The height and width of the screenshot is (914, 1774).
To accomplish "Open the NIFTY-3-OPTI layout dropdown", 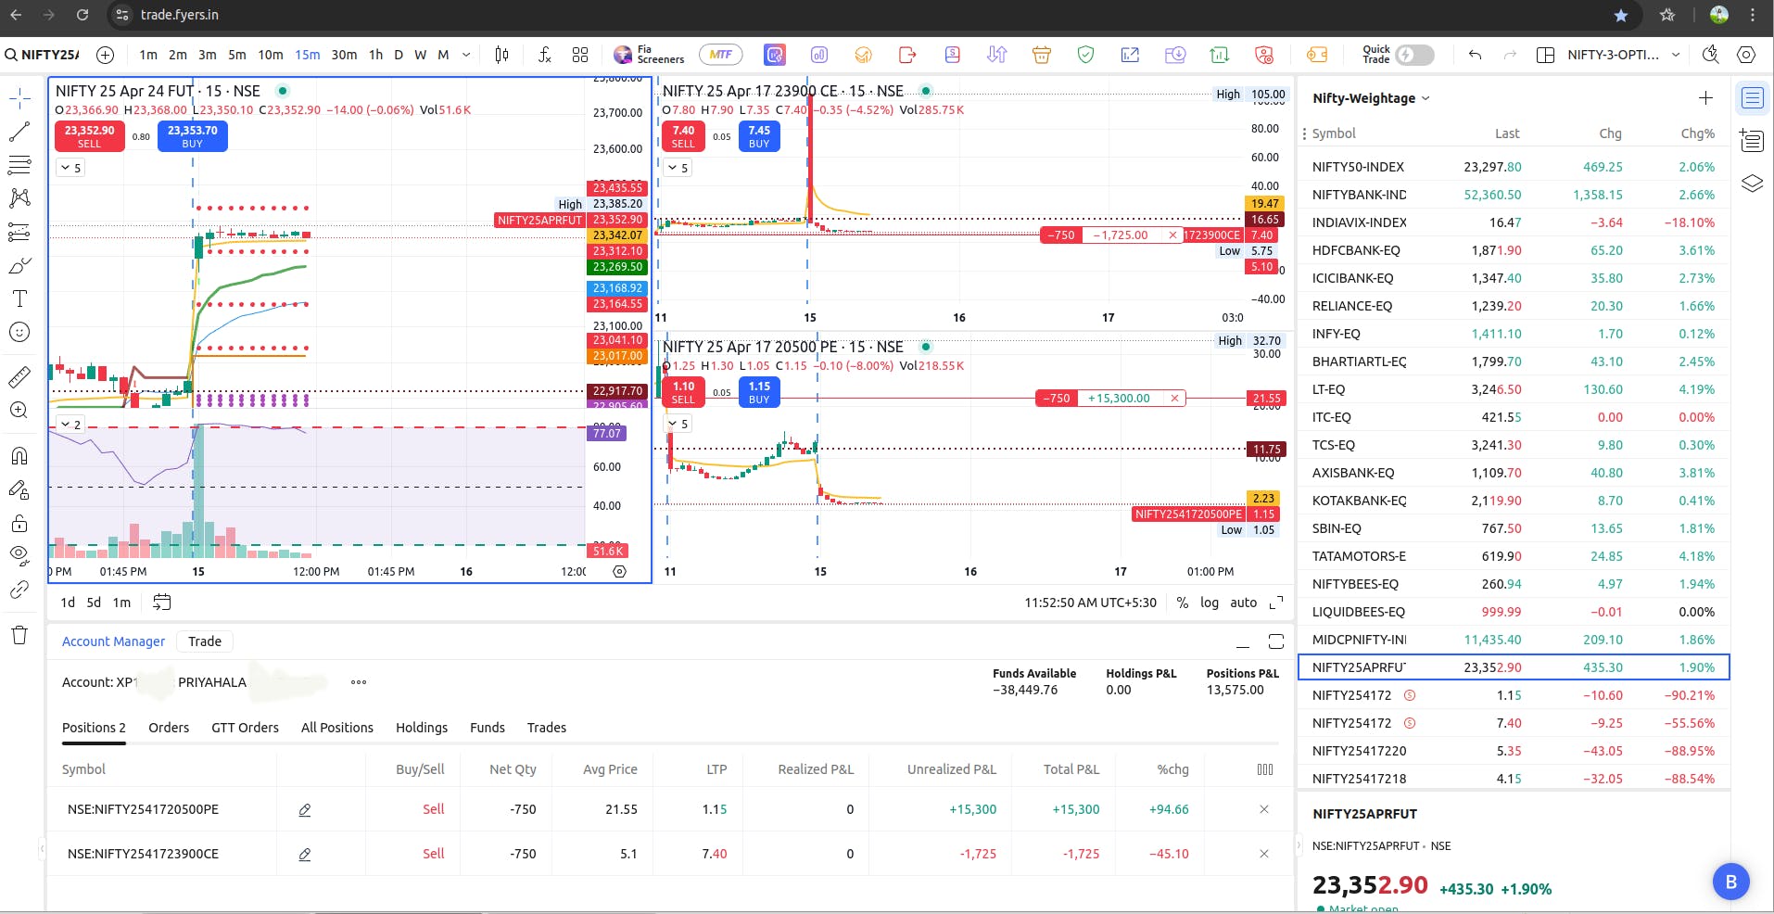I will click(x=1623, y=55).
